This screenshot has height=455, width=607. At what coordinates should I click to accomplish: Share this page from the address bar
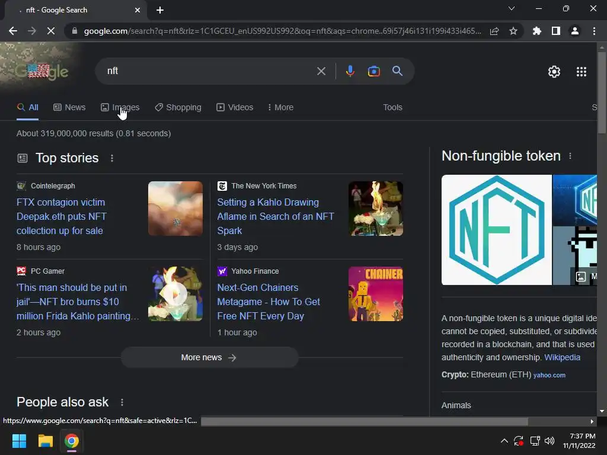[x=494, y=31]
